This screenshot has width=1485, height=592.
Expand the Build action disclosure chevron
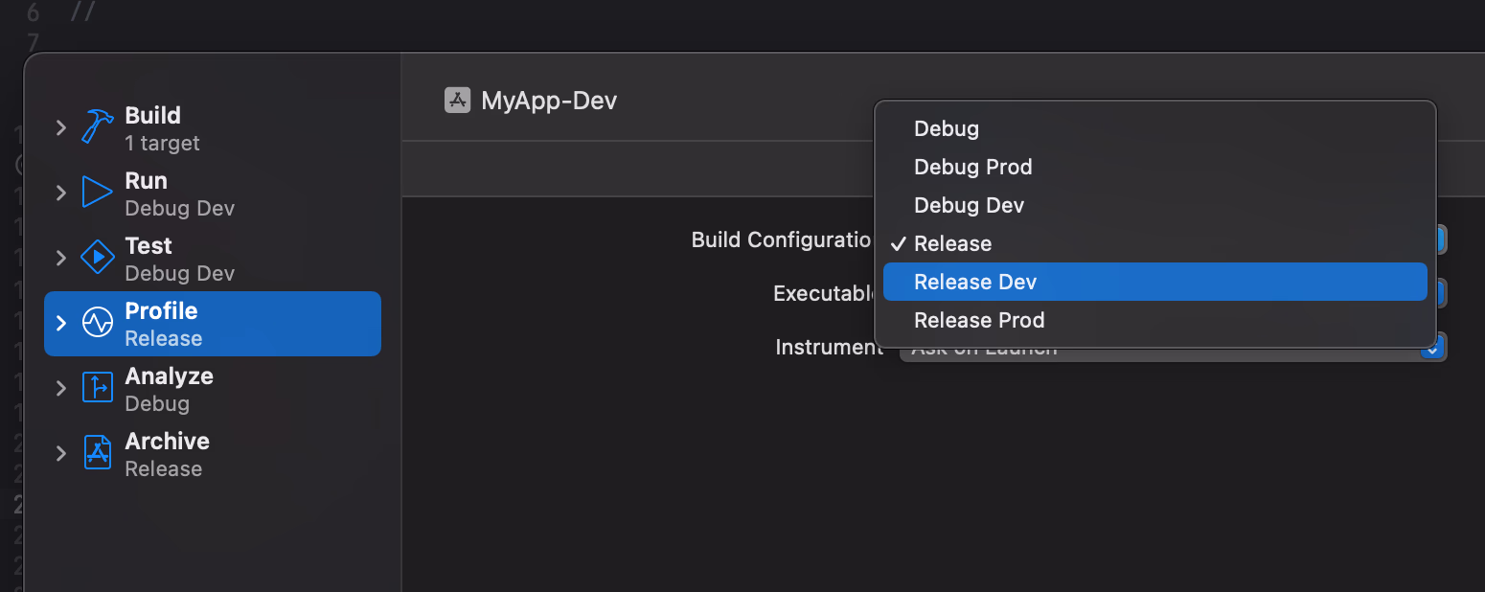(61, 127)
